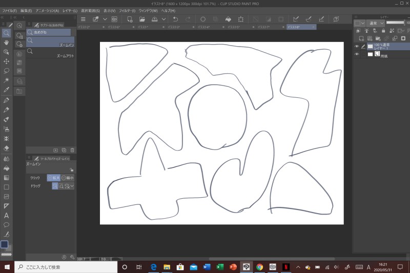
Task: Open the 通常 blending mode dropdown
Action: click(x=376, y=23)
